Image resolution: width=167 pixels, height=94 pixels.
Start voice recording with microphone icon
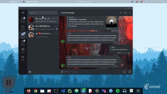click(130, 72)
